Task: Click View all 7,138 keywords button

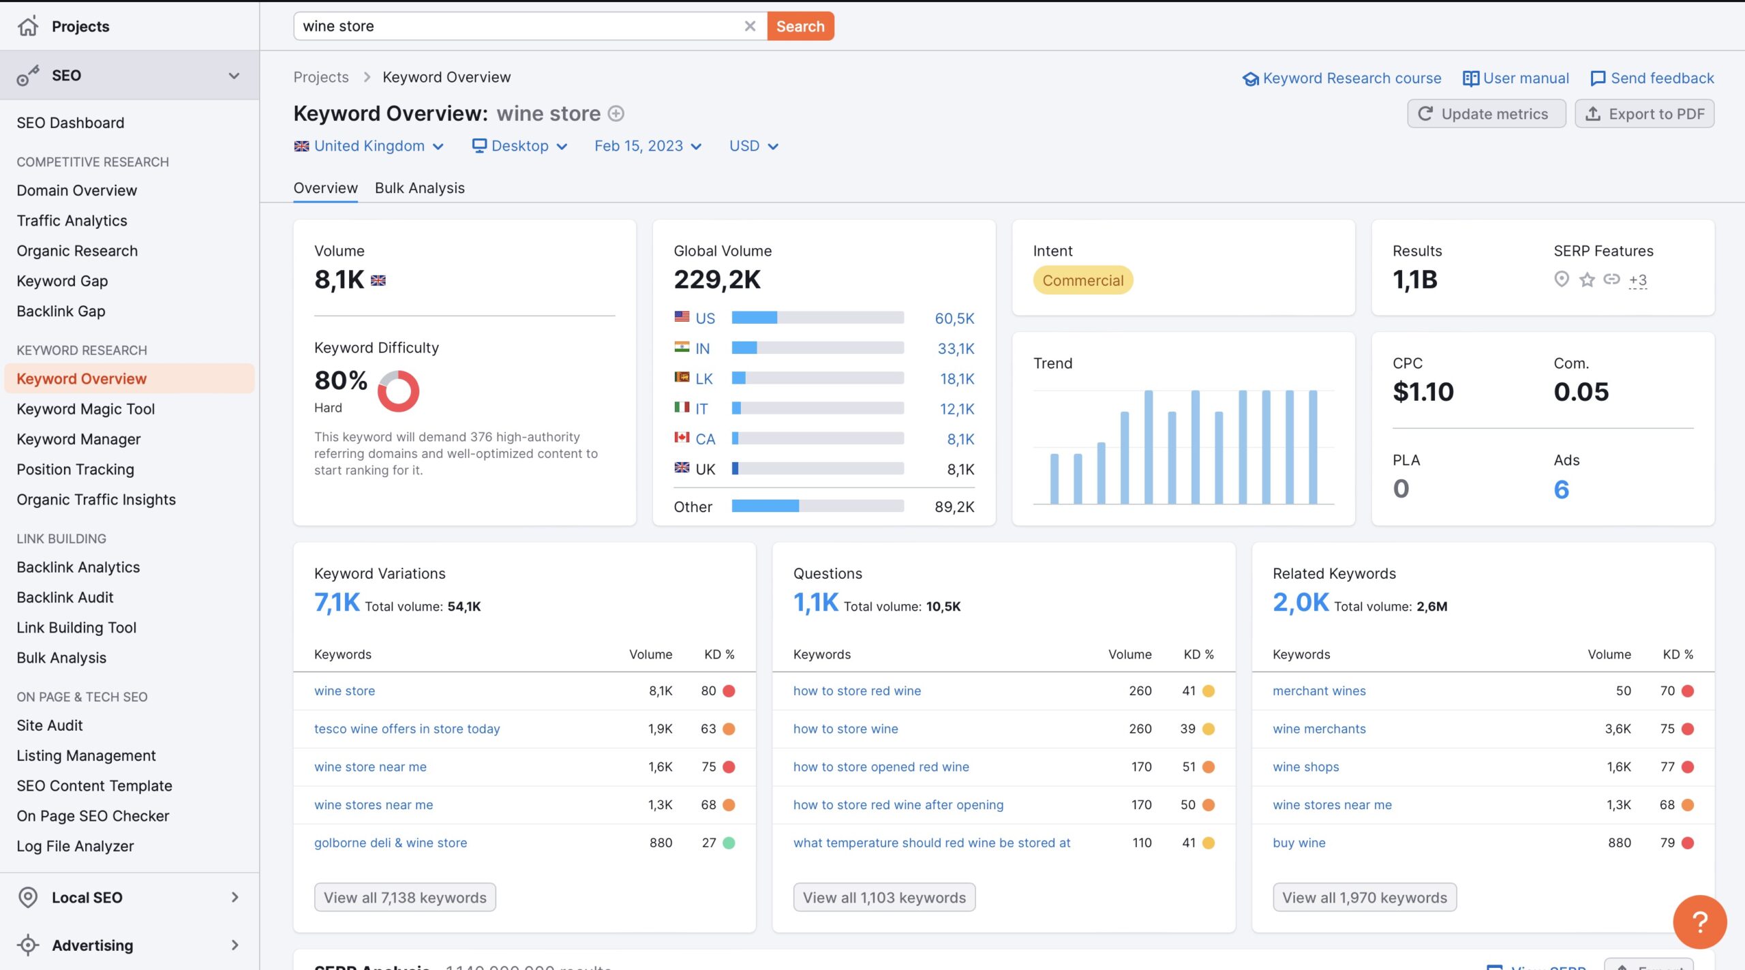Action: point(405,897)
